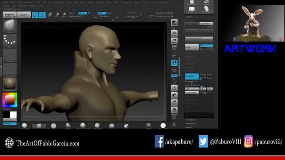
Task: Open the Alpha Off selector
Action: pos(10,55)
